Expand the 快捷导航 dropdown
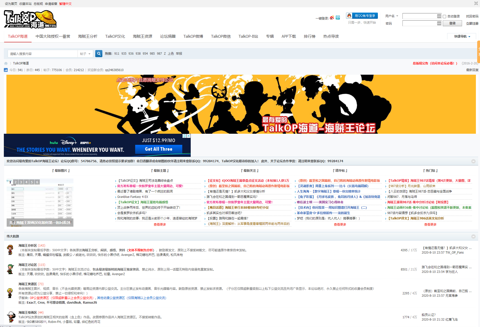Viewport: 480px width, 327px height. [x=462, y=36]
